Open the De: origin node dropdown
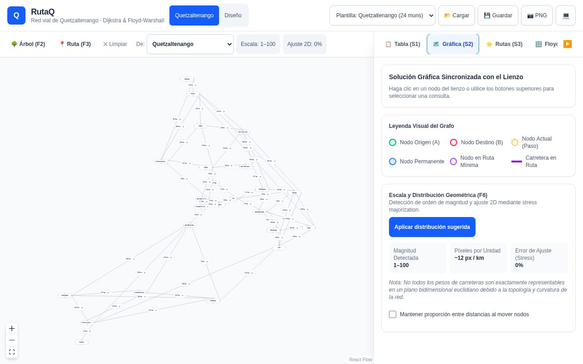 click(190, 44)
